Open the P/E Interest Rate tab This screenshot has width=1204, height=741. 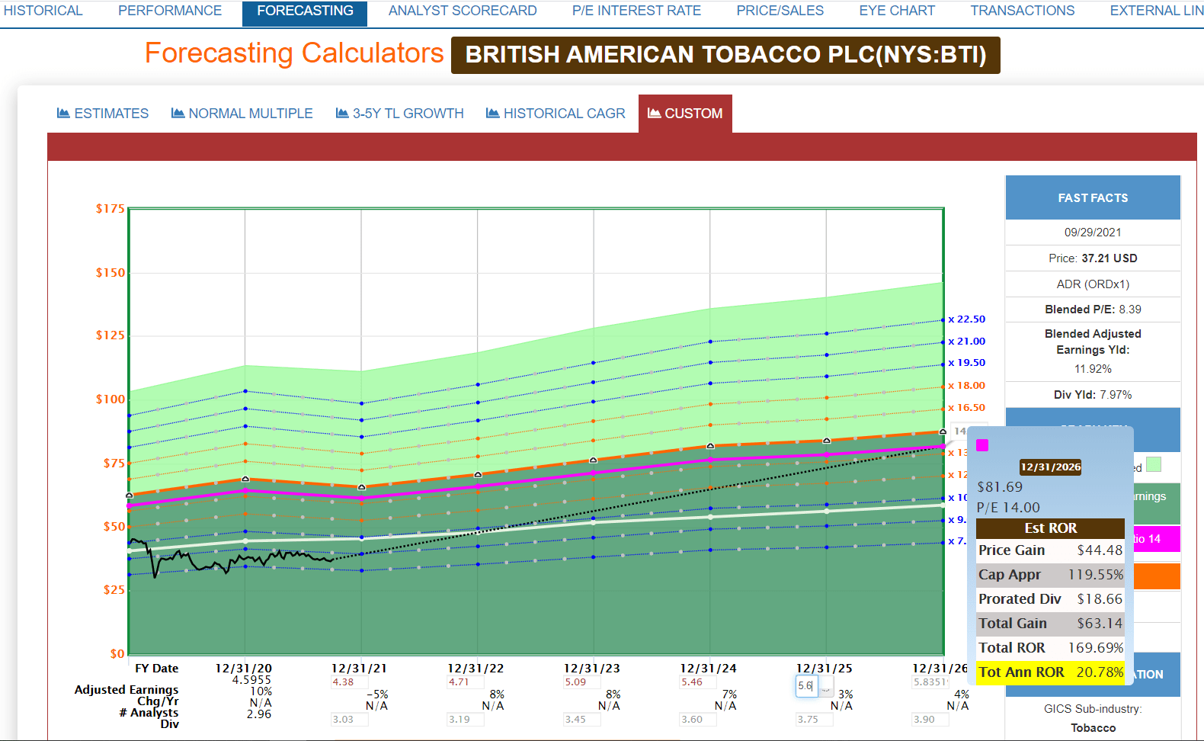tap(636, 11)
